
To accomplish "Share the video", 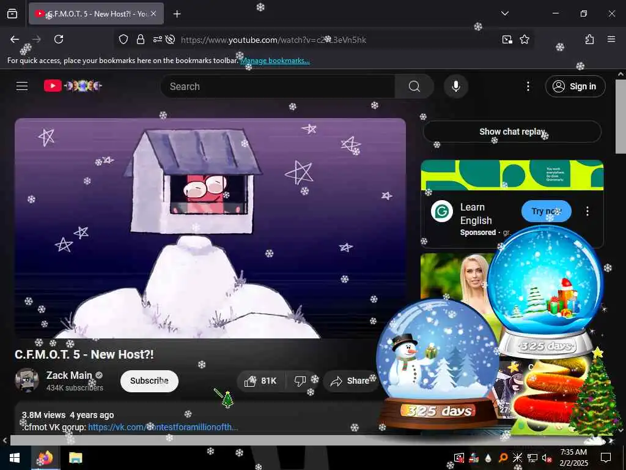I will tap(350, 381).
